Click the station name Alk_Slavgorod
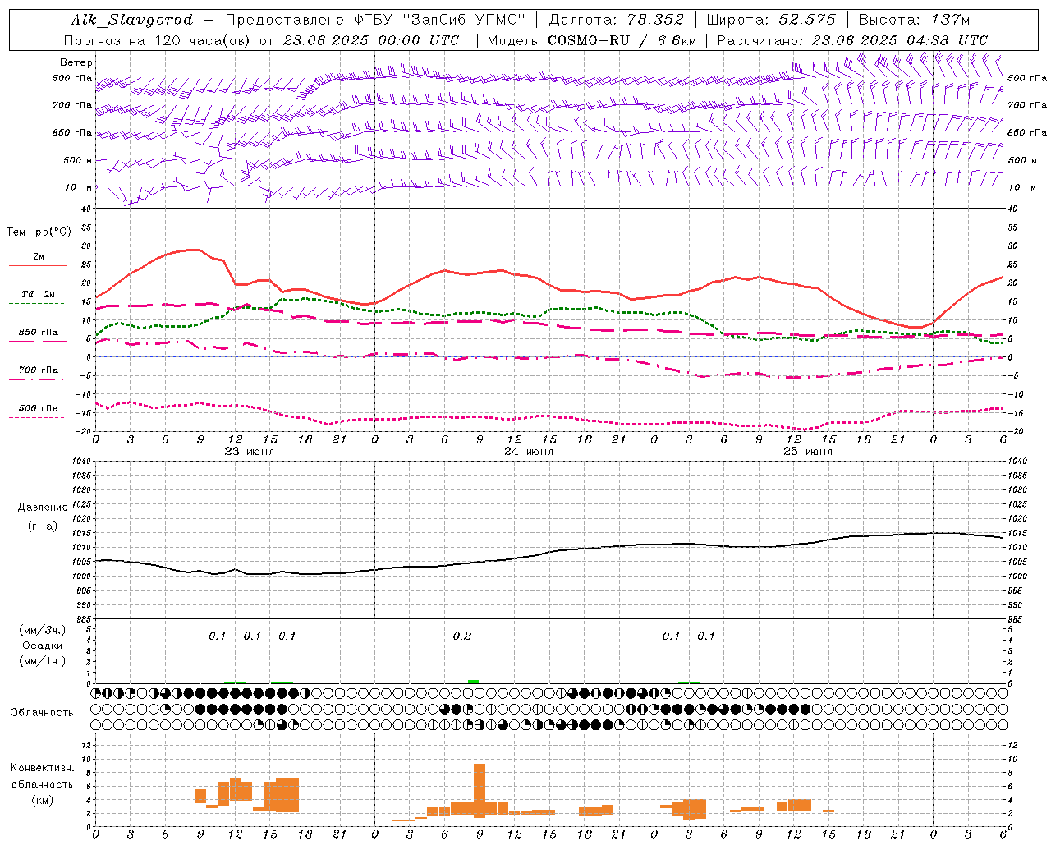 pos(132,20)
